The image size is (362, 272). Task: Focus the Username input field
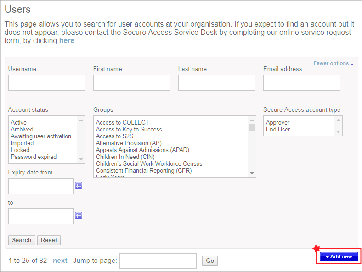(x=47, y=82)
